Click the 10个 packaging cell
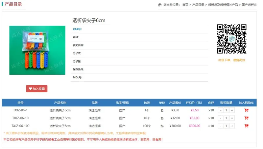The height and width of the screenshot is (149, 263). click(x=147, y=118)
